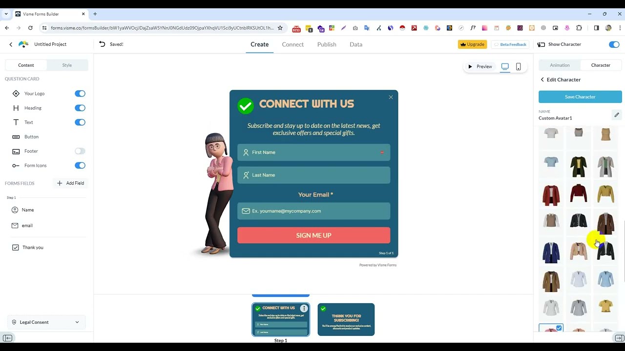Collapse right panel icon at bottom-right
The height and width of the screenshot is (351, 625).
click(x=619, y=338)
